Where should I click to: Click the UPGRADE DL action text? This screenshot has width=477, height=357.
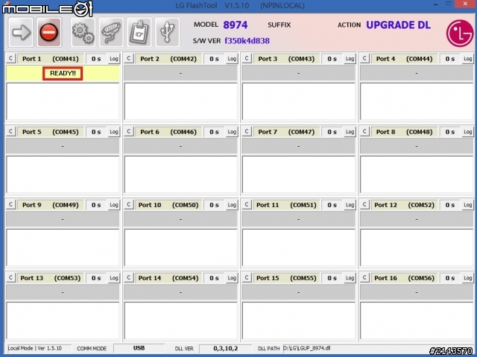pos(399,25)
